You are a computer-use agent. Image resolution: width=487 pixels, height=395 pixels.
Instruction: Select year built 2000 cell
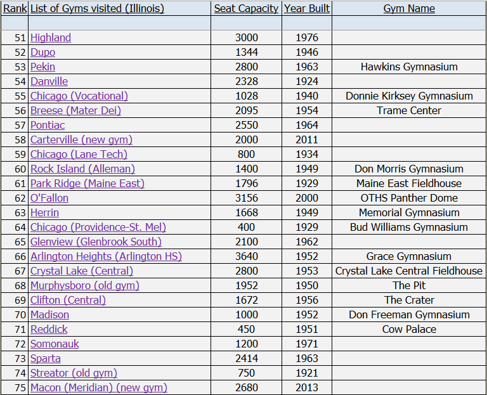tap(307, 198)
